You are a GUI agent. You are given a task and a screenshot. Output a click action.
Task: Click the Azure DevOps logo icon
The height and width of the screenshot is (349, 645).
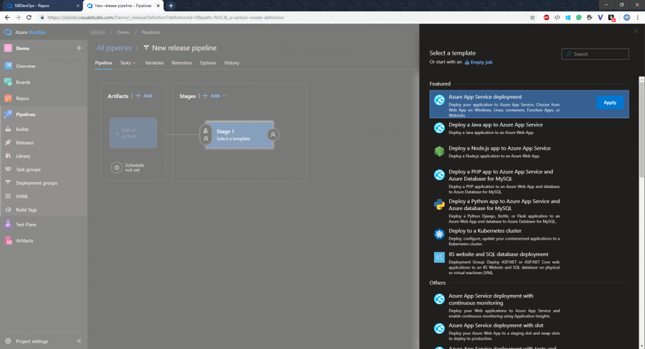(8, 32)
